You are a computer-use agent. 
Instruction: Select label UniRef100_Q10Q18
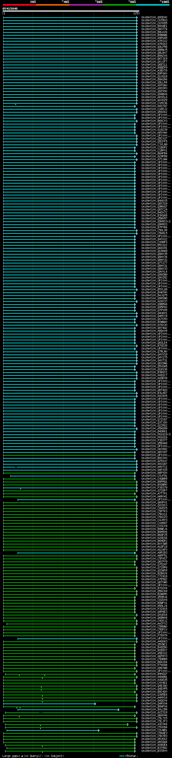[154, 77]
